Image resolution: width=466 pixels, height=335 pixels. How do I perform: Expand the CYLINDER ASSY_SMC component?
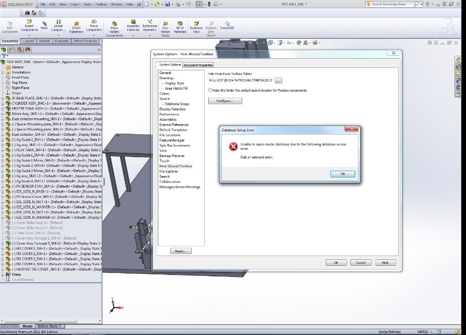pyautogui.click(x=3, y=103)
